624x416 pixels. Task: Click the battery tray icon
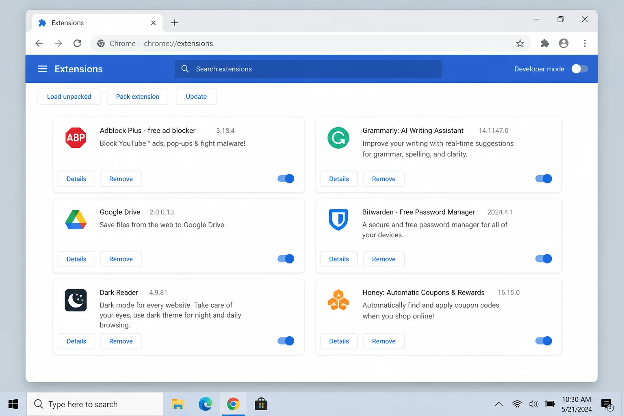point(550,404)
